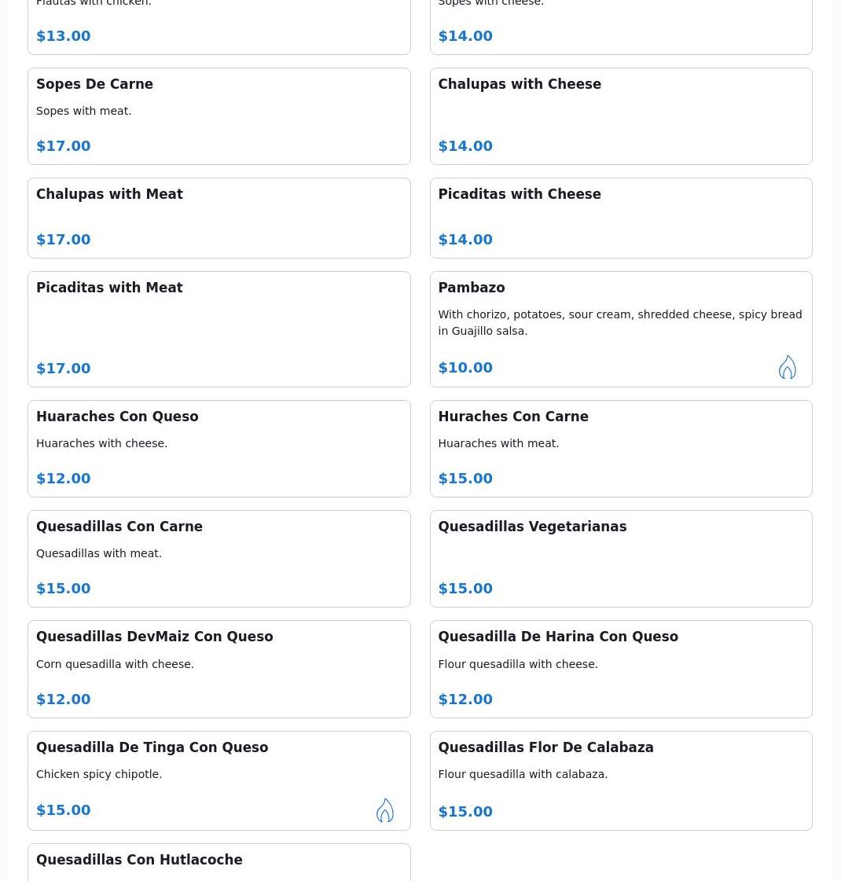Click the Pambazo item title
Image resolution: width=841 pixels, height=881 pixels.
coord(472,288)
